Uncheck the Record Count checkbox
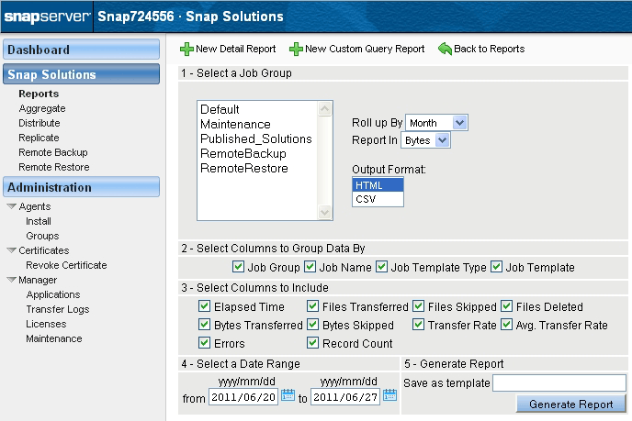Viewport: 632px width, 421px height. click(312, 343)
